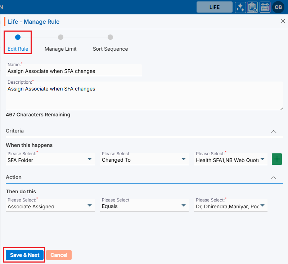Image resolution: width=288 pixels, height=264 pixels.
Task: Open the calendar icon in header
Action: pyautogui.click(x=265, y=7)
